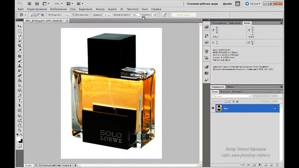Hide the Фон layer with eye icon
The image size is (299, 168).
pos(213,108)
